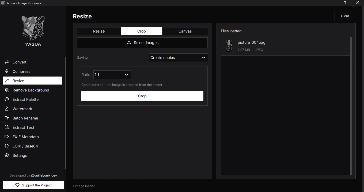Click the Batch Rename text icon

(7, 118)
